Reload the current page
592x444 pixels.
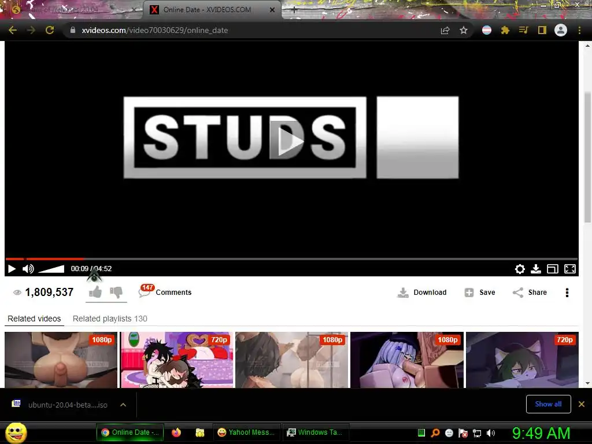coord(50,30)
